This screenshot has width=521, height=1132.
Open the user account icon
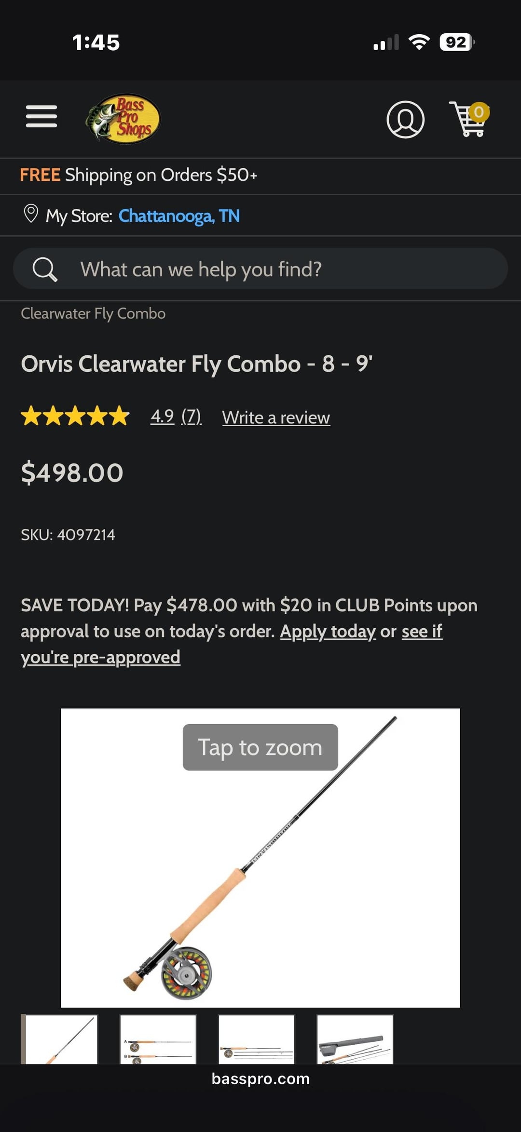(x=405, y=120)
